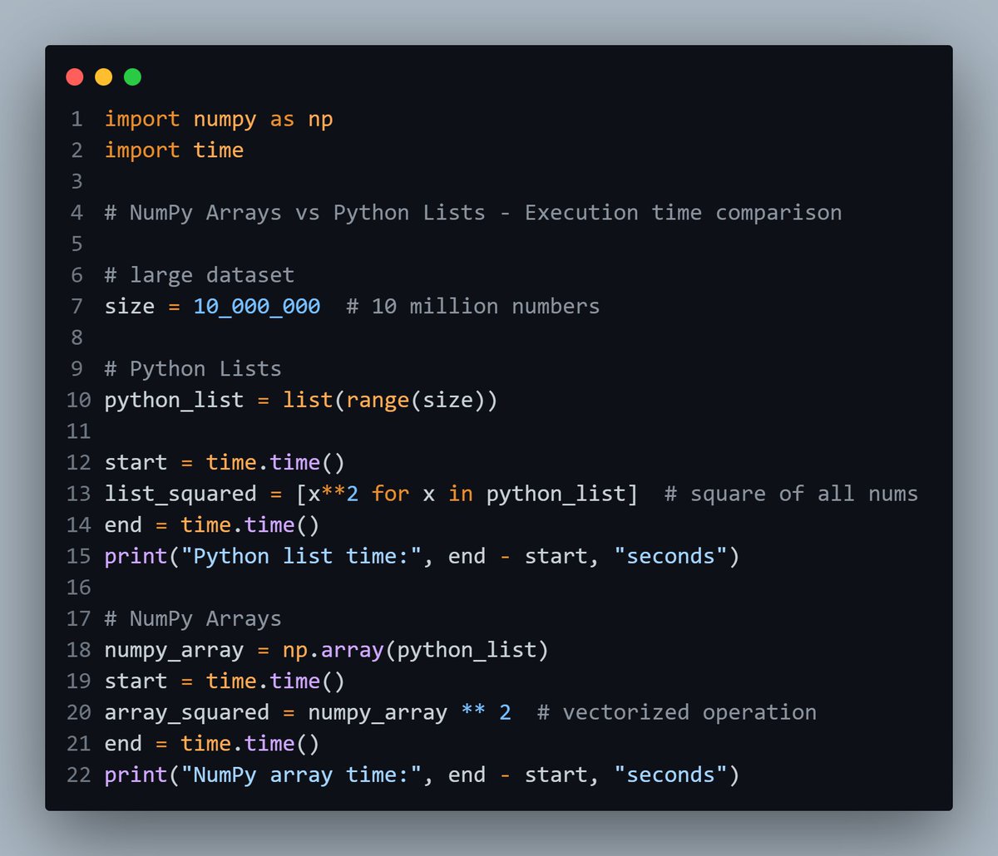998x856 pixels.
Task: Select the vectorized operation comment on line 20
Action: pos(678,712)
